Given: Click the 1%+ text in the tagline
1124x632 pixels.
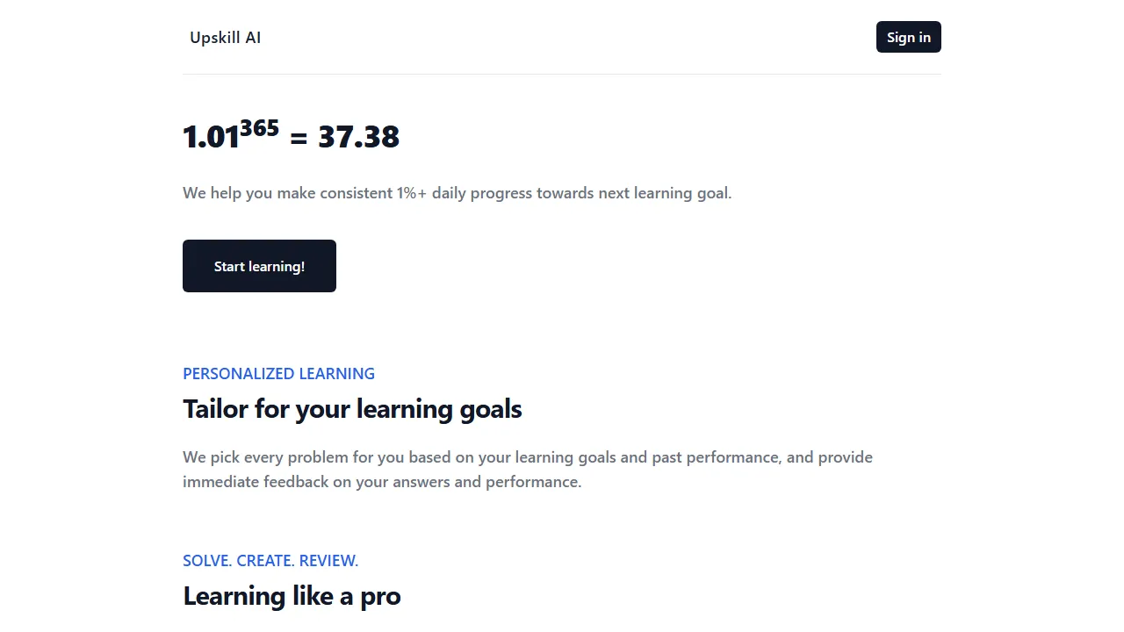Looking at the screenshot, I should coord(413,192).
